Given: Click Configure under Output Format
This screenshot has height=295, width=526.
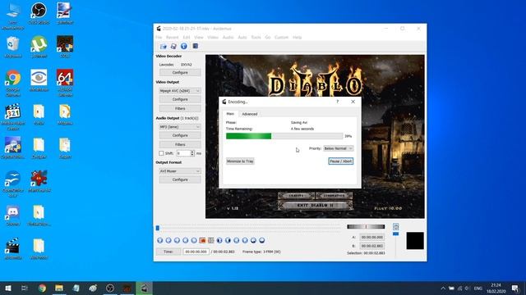Looking at the screenshot, I should click(180, 179).
